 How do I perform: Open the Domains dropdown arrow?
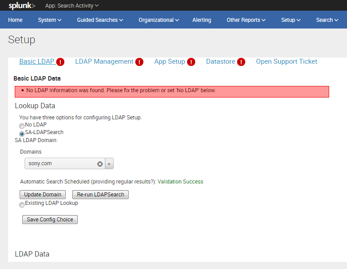click(109, 164)
